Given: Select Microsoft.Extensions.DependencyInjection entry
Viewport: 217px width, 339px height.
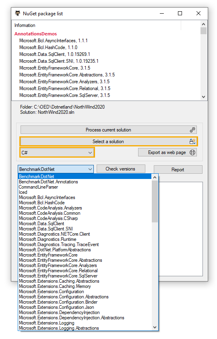Looking at the screenshot, I should 85,312.
